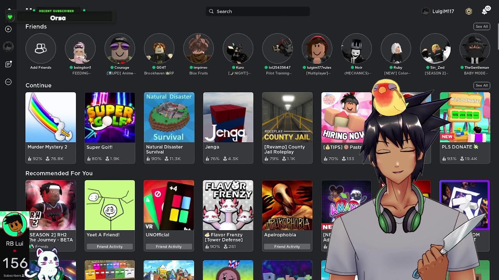Open friend Kuro's avatar

[238, 49]
